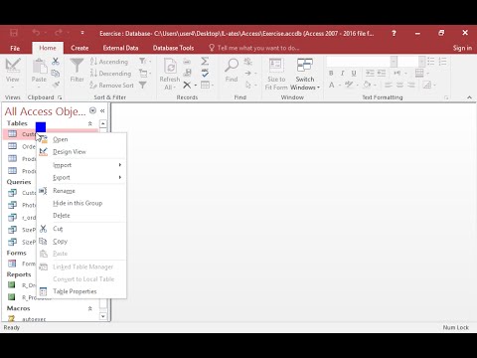Click the Spelling check icon

[205, 73]
